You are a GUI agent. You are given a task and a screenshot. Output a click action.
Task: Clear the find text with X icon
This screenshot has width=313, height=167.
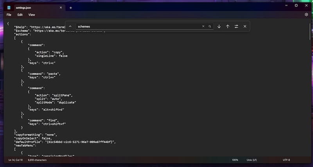coord(203,26)
